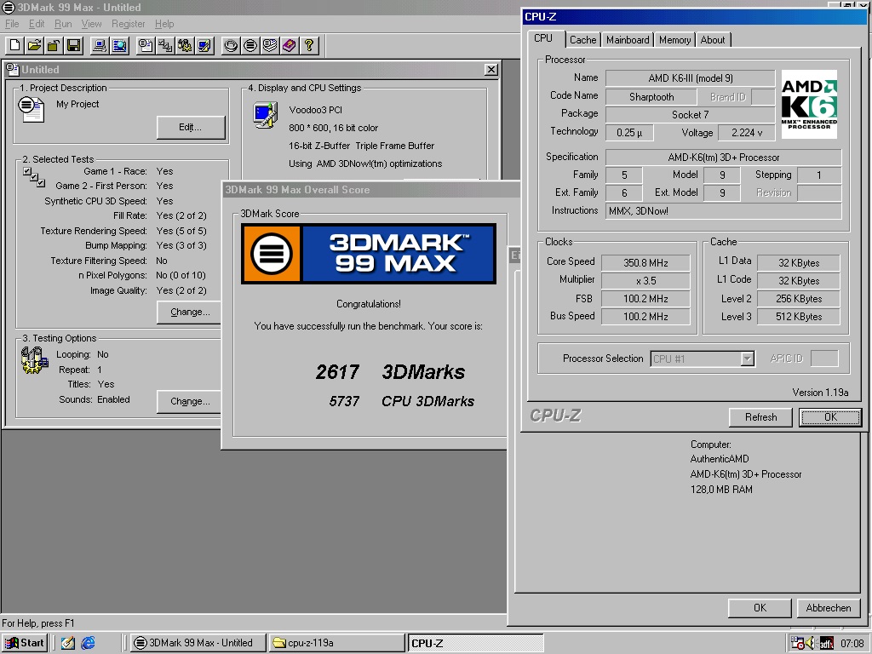Image resolution: width=872 pixels, height=654 pixels.
Task: Click the Voltage value 2.224 v
Action: (x=746, y=132)
